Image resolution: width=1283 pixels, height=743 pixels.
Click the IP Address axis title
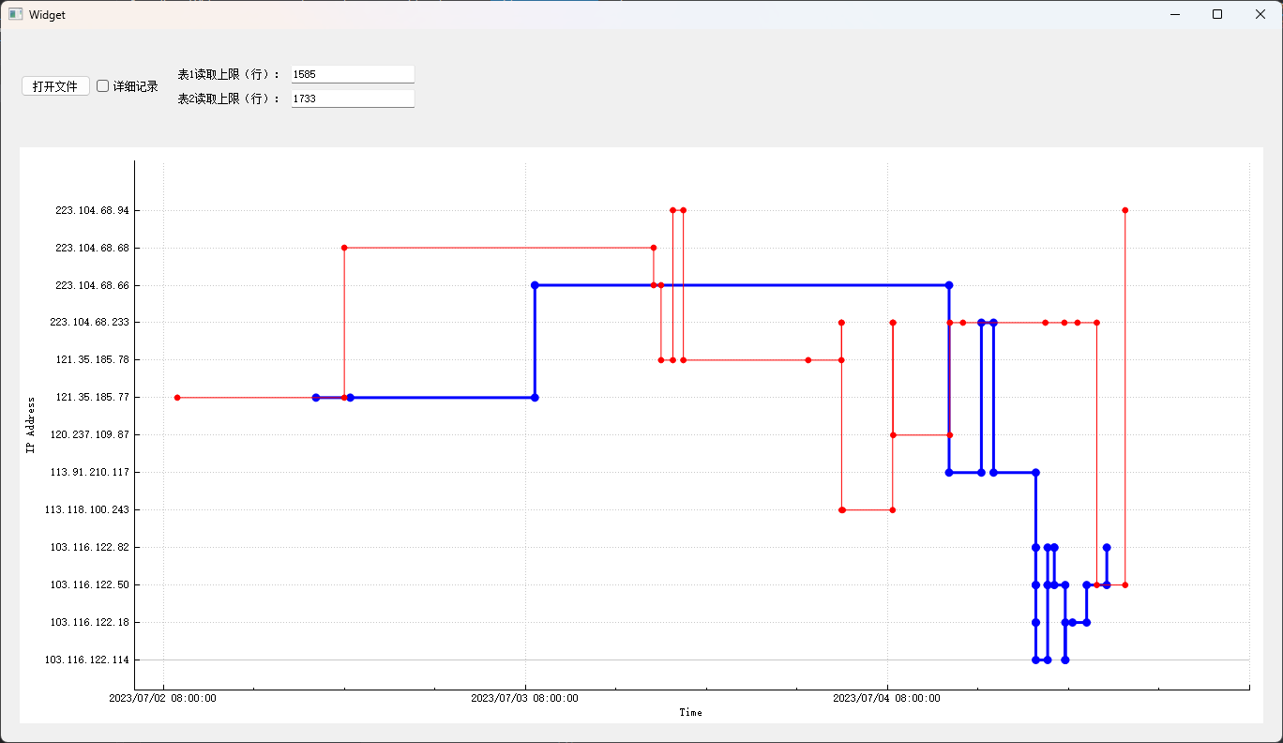pyautogui.click(x=29, y=426)
